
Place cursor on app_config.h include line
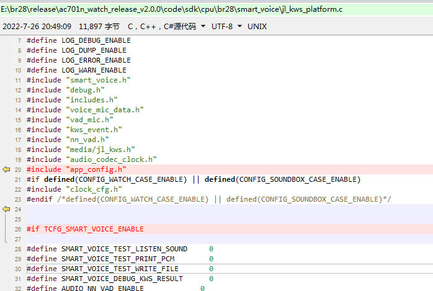click(x=230, y=169)
